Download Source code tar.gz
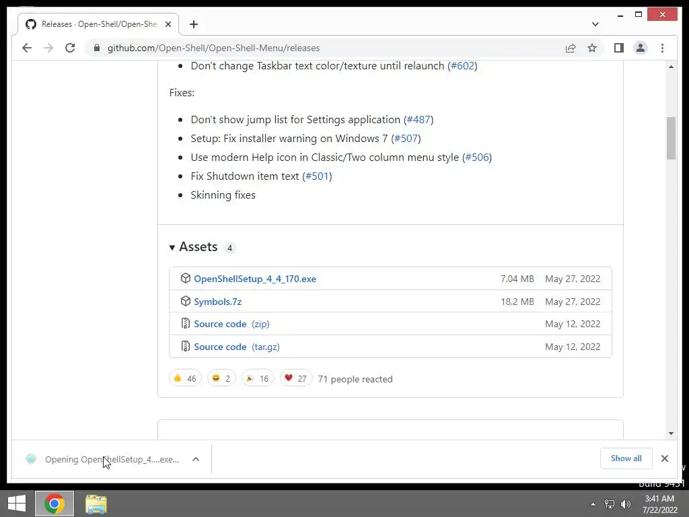This screenshot has height=517, width=689. [x=236, y=347]
